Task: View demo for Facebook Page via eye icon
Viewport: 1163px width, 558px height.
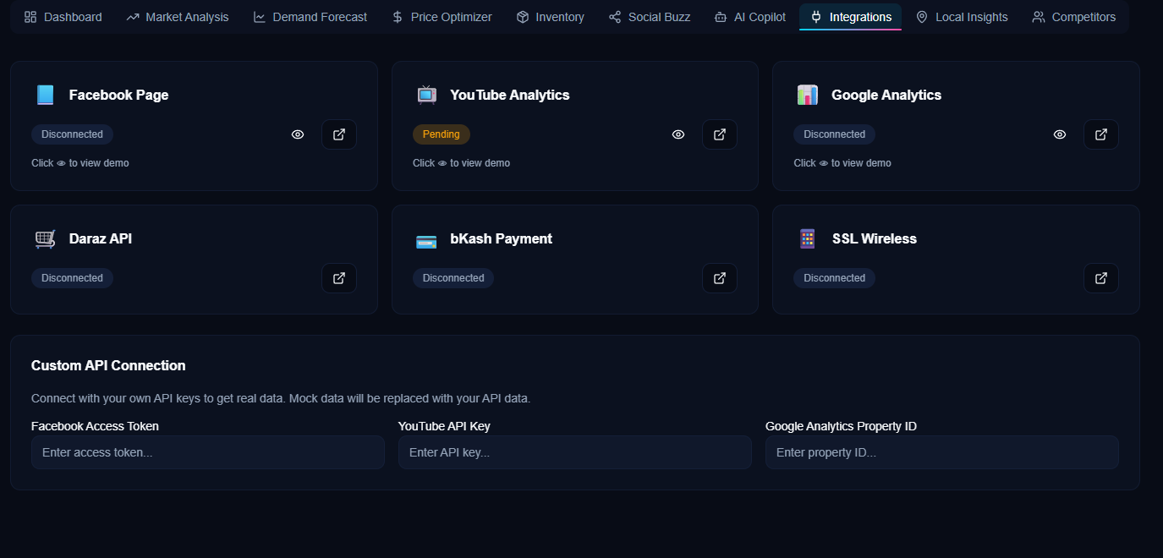Action: pos(298,134)
